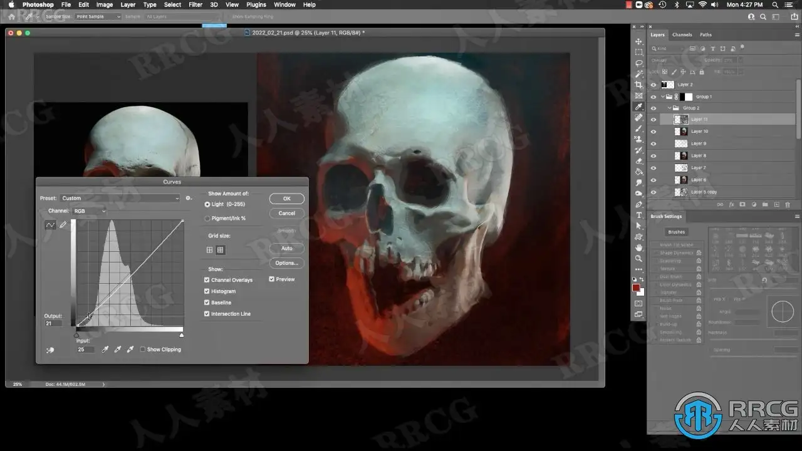Open the Brush Settings panel menu
802x451 pixels.
point(797,217)
